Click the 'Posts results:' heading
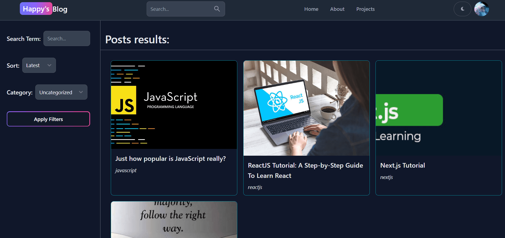505x238 pixels. coord(137,40)
